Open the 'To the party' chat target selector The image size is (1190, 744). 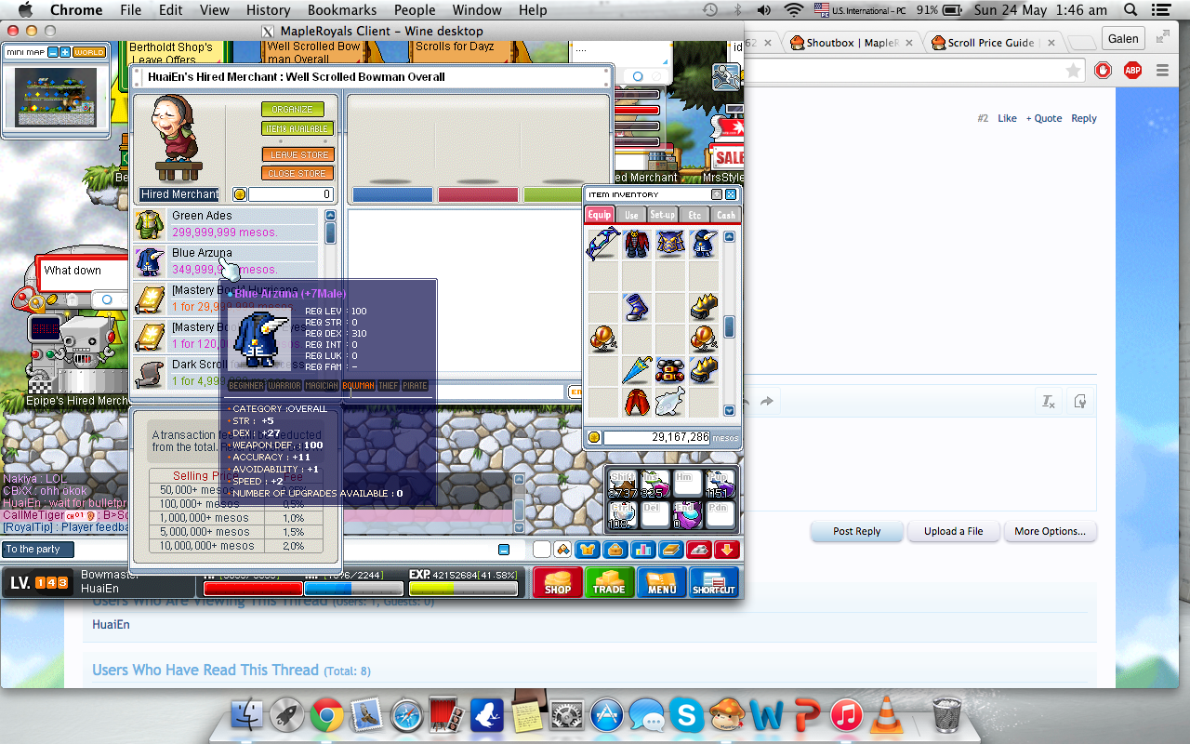pyautogui.click(x=37, y=550)
